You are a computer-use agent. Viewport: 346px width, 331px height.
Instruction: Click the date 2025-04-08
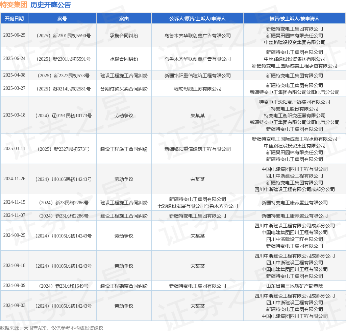pyautogui.click(x=14, y=75)
